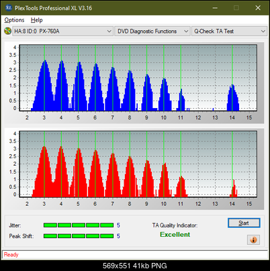Click the Jitter green level bar
Screen dimensions: 270x271
79,225
